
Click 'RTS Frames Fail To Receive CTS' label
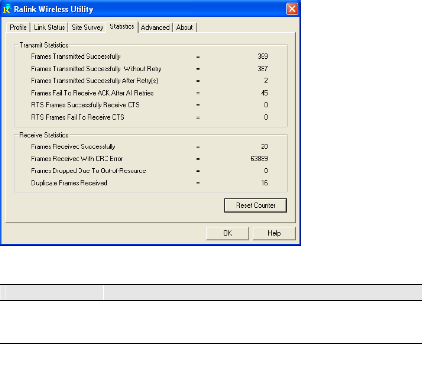[78, 117]
